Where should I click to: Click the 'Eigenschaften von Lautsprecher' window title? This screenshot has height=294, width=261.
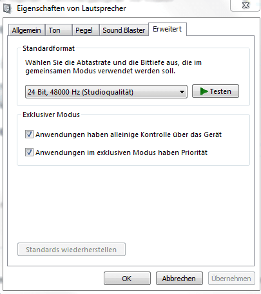pyautogui.click(x=72, y=8)
